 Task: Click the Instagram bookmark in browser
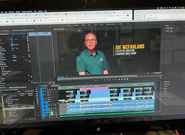pyautogui.click(x=44, y=21)
